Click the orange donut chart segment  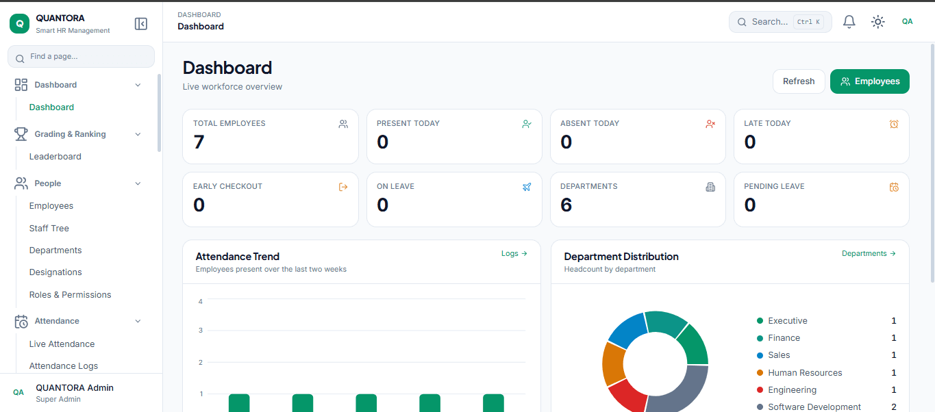click(x=613, y=363)
